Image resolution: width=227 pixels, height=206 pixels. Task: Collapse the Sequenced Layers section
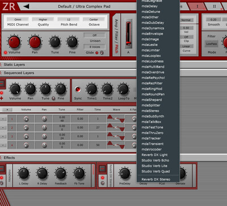tap(19, 73)
